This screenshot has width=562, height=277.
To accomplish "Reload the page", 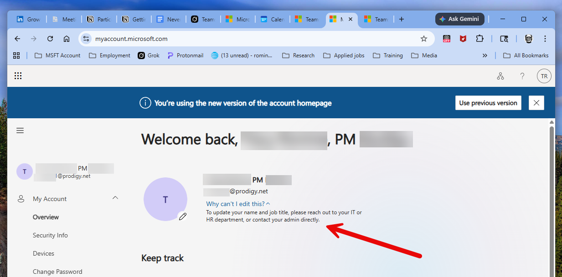I will point(50,39).
